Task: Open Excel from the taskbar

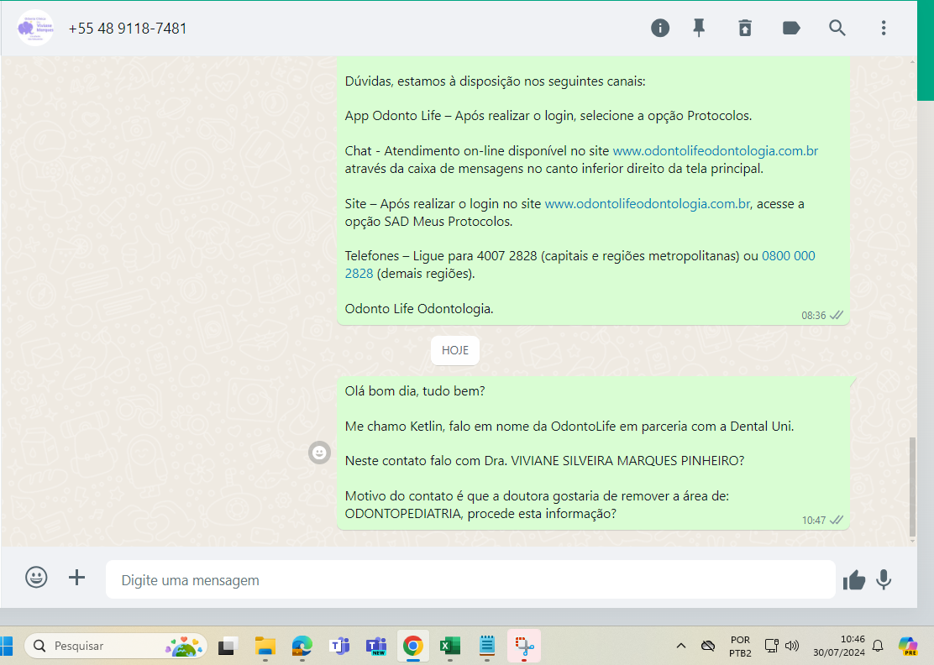Action: 449,646
